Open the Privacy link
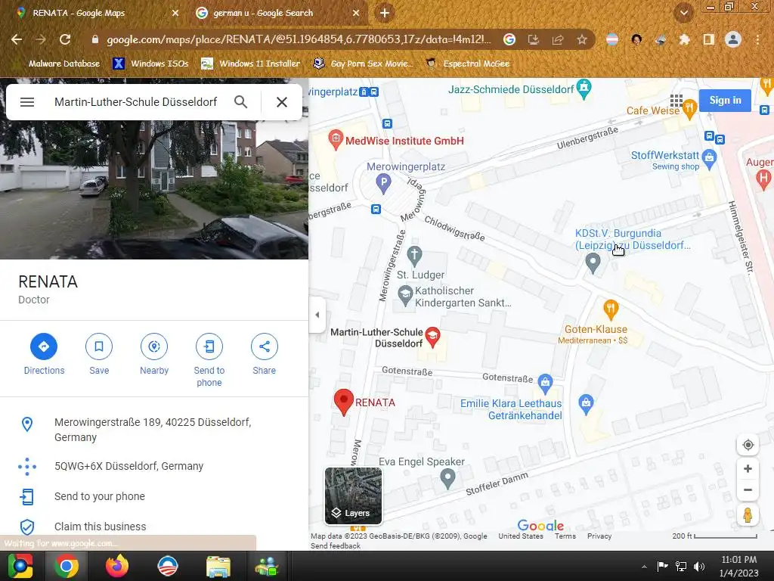Screen dimensions: 774x581 [599, 536]
